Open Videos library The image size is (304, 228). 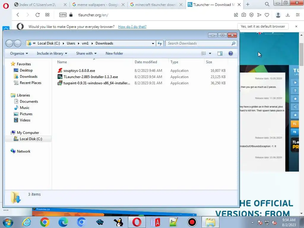point(25,120)
